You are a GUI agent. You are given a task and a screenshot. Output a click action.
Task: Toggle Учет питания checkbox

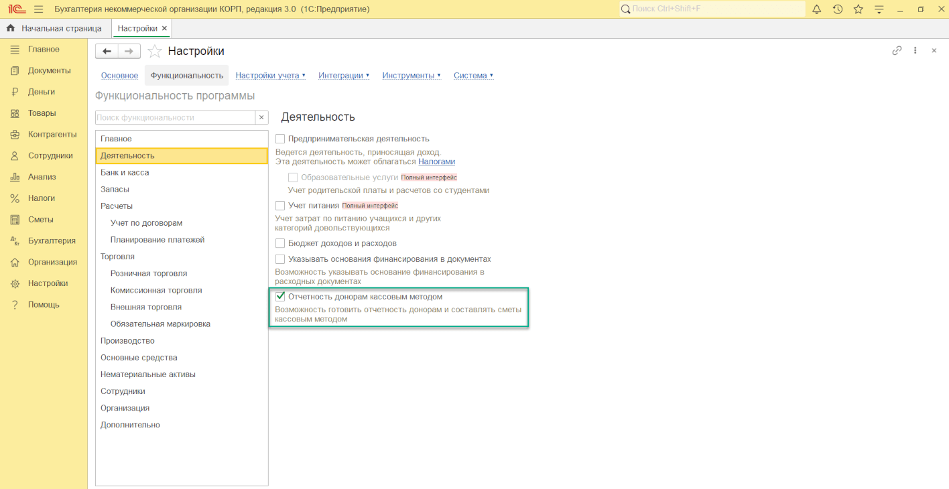coord(280,206)
